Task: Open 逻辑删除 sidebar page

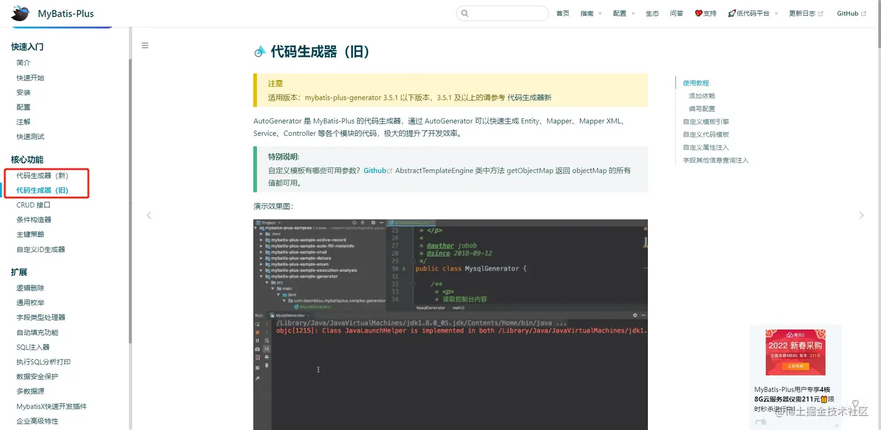Action: coord(30,288)
